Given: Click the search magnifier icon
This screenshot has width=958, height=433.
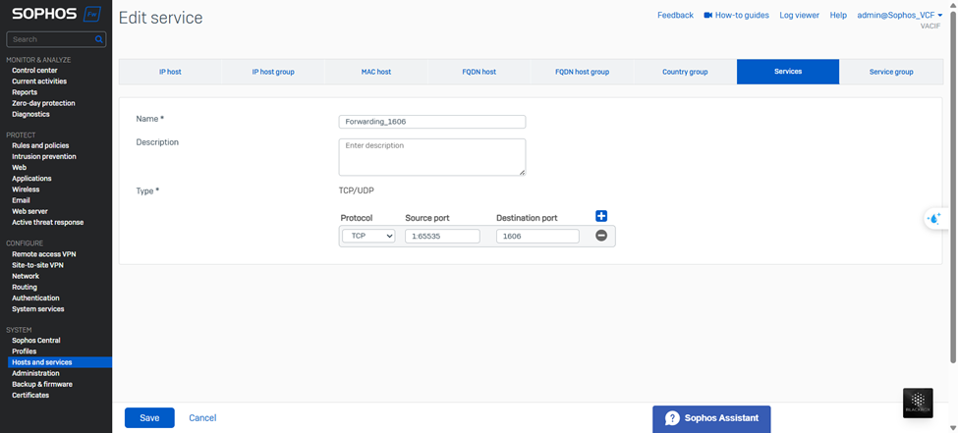Looking at the screenshot, I should tap(99, 39).
